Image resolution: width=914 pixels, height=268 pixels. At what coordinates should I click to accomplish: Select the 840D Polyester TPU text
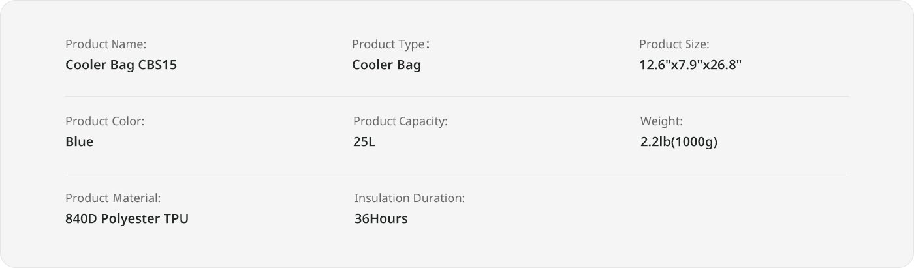click(127, 219)
